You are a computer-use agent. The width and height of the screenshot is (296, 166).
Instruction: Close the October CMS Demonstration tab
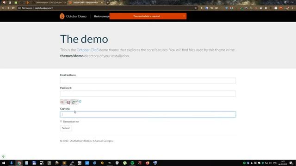[102, 3]
